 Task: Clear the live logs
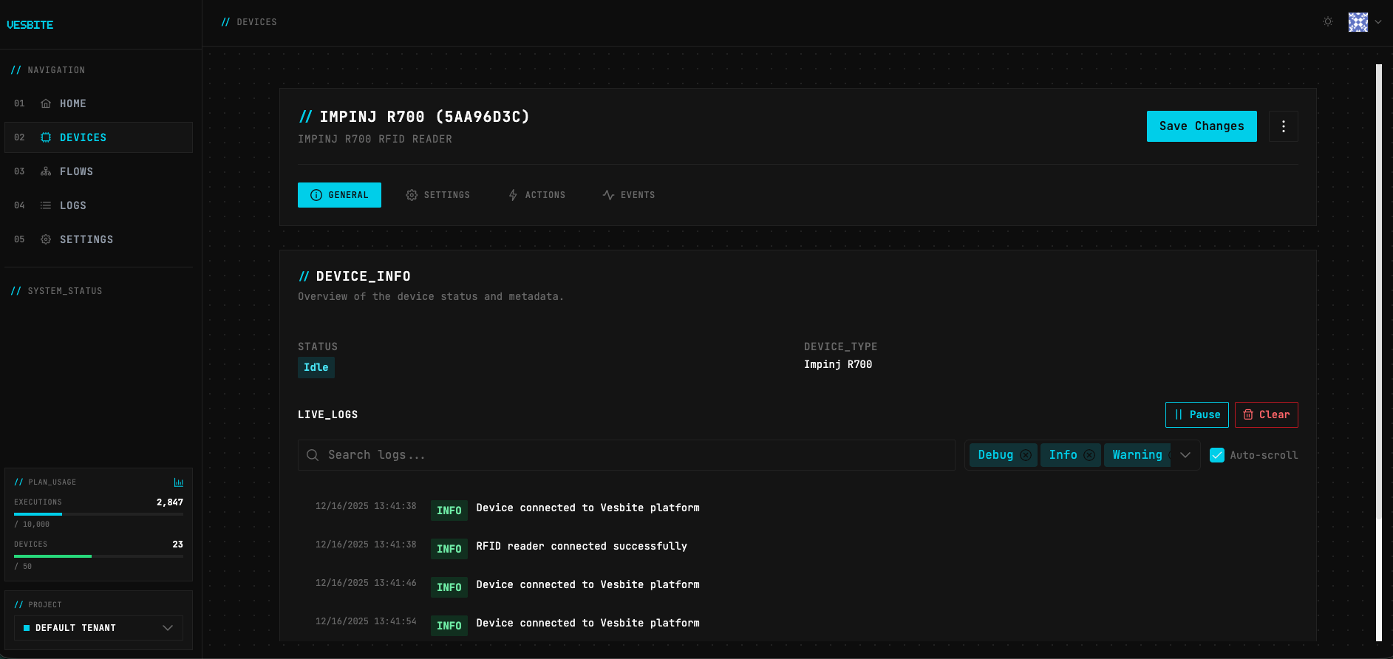pyautogui.click(x=1266, y=415)
